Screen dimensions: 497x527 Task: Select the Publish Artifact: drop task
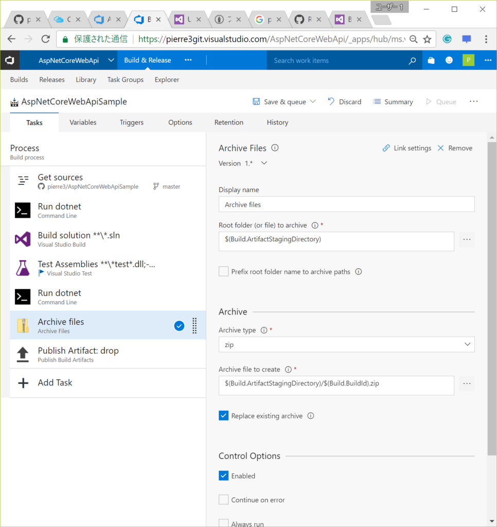(108, 354)
